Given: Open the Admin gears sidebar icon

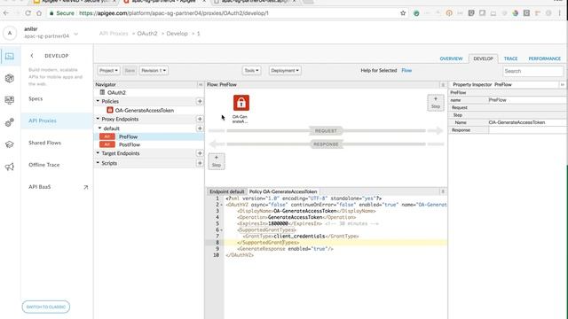Looking at the screenshot, I should 10,122.
